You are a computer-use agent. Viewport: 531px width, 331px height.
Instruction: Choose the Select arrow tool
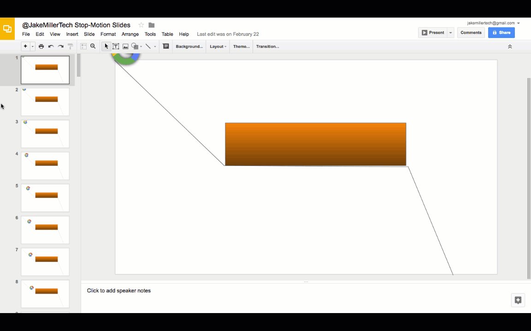[106, 46]
